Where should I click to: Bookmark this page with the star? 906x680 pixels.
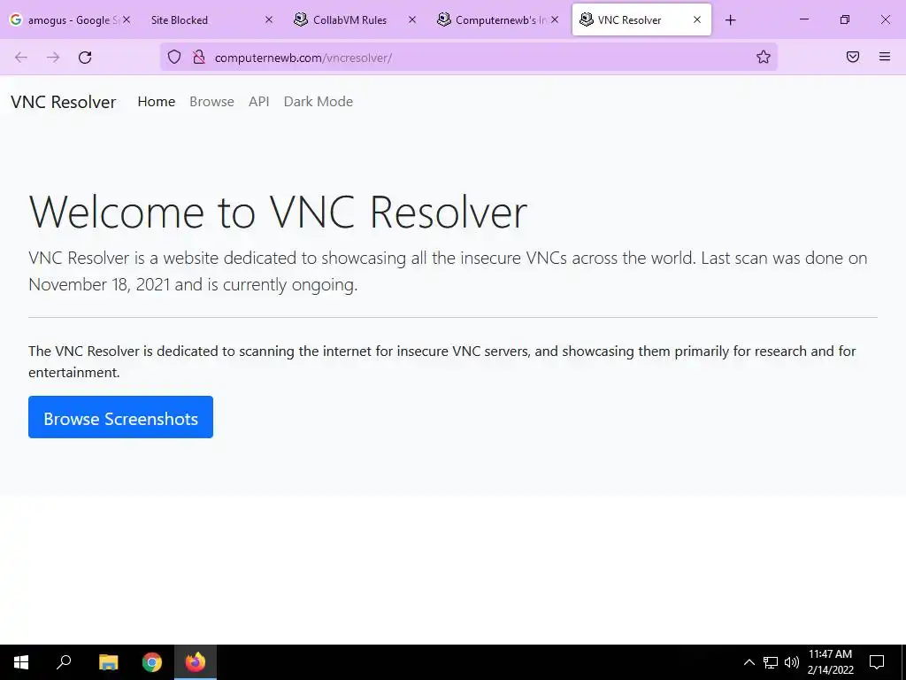point(764,57)
